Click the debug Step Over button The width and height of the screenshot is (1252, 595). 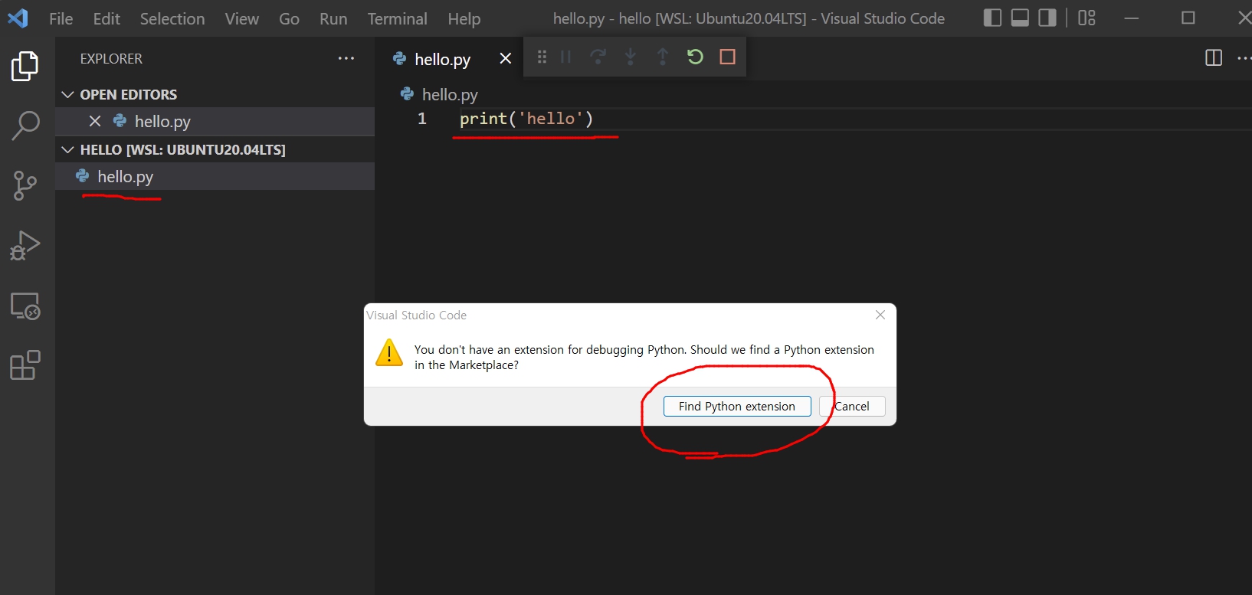(598, 57)
